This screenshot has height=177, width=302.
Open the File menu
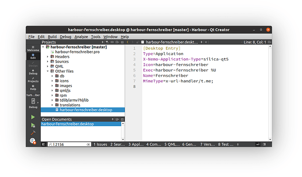[x=32, y=37]
